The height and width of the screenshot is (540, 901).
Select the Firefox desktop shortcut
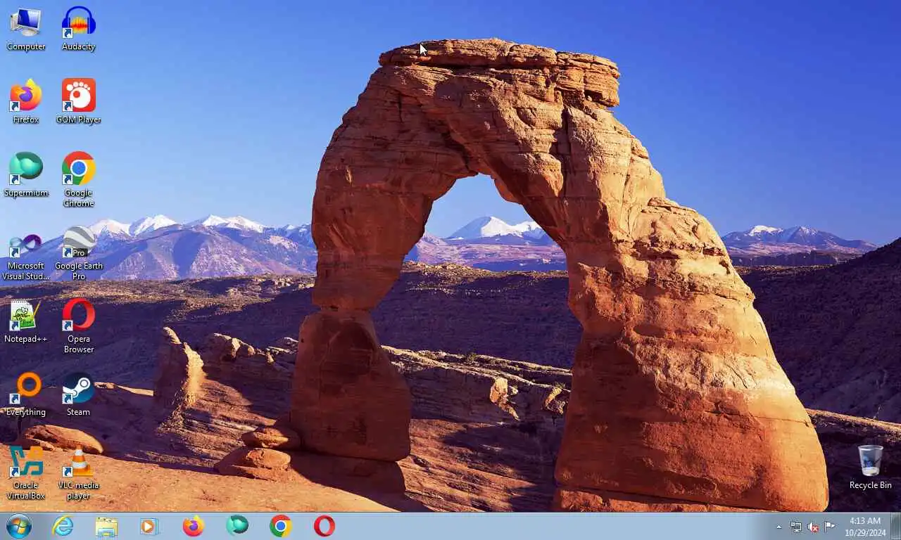26,102
